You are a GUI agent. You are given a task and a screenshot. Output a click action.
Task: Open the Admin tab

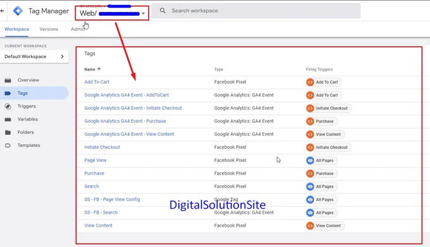pyautogui.click(x=78, y=29)
